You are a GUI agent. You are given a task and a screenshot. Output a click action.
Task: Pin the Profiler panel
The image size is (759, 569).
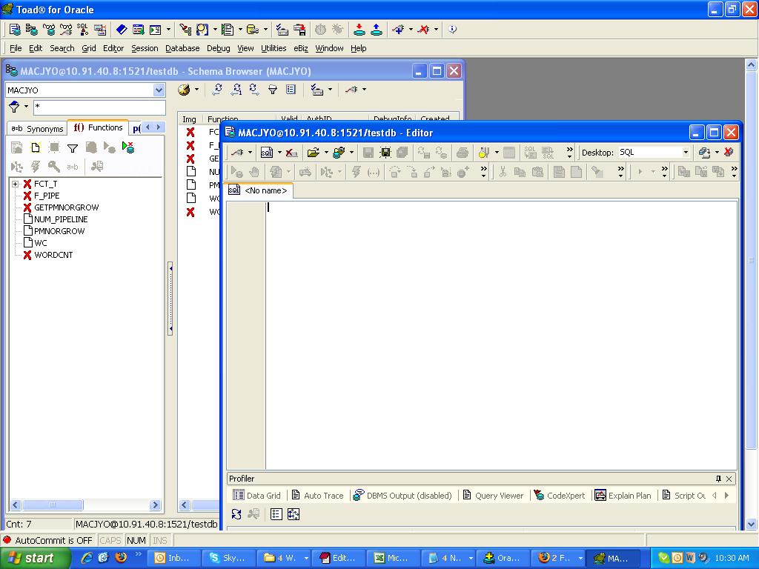coord(718,479)
